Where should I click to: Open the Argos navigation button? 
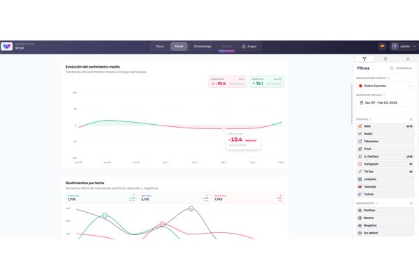249,47
